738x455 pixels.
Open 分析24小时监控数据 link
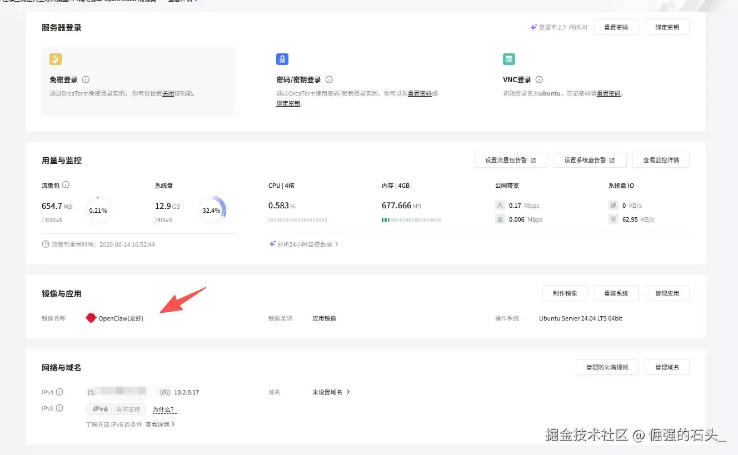coord(308,244)
